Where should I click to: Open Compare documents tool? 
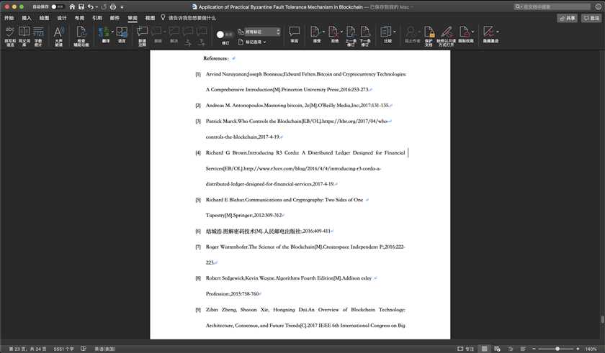point(386,35)
